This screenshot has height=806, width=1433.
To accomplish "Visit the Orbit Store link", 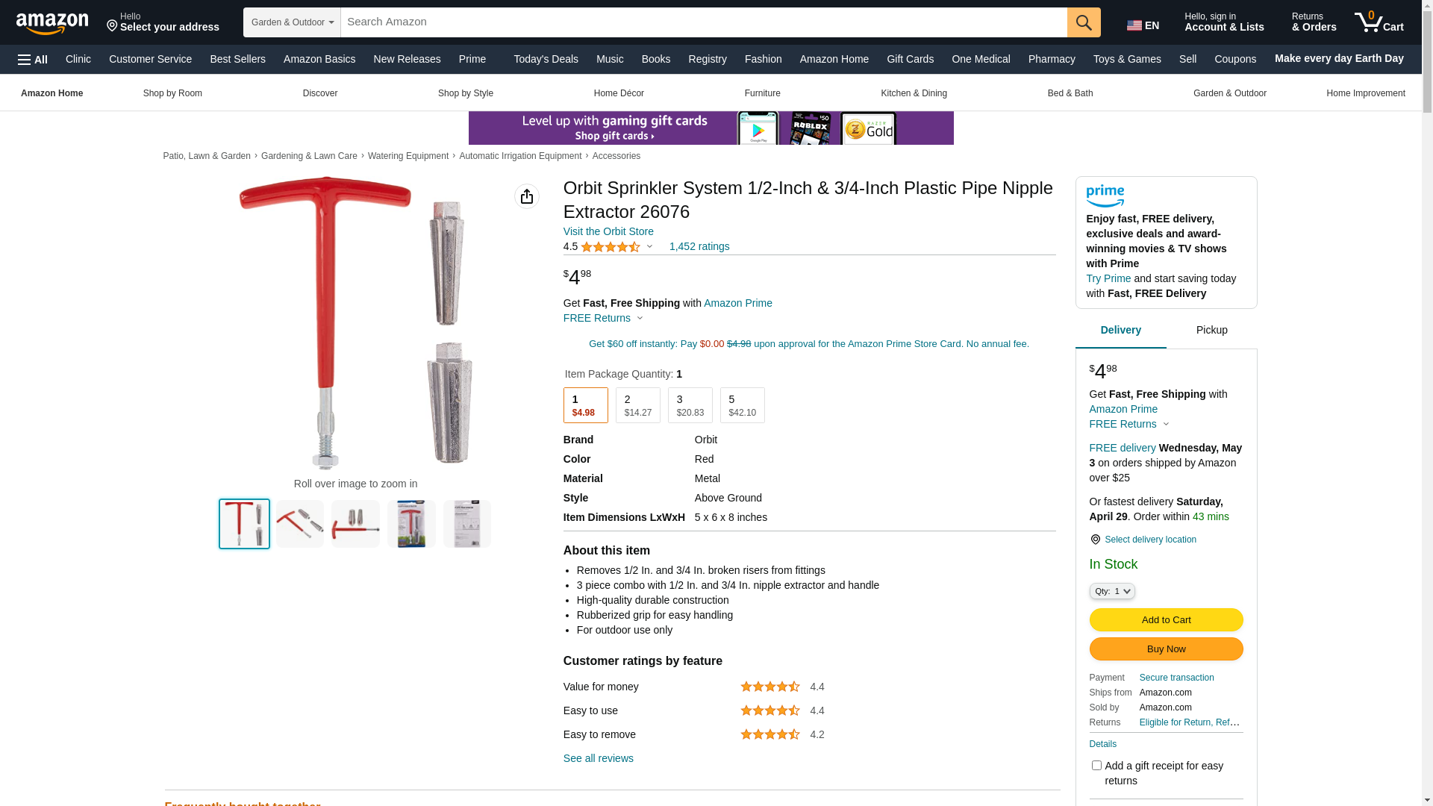I will (x=608, y=231).
